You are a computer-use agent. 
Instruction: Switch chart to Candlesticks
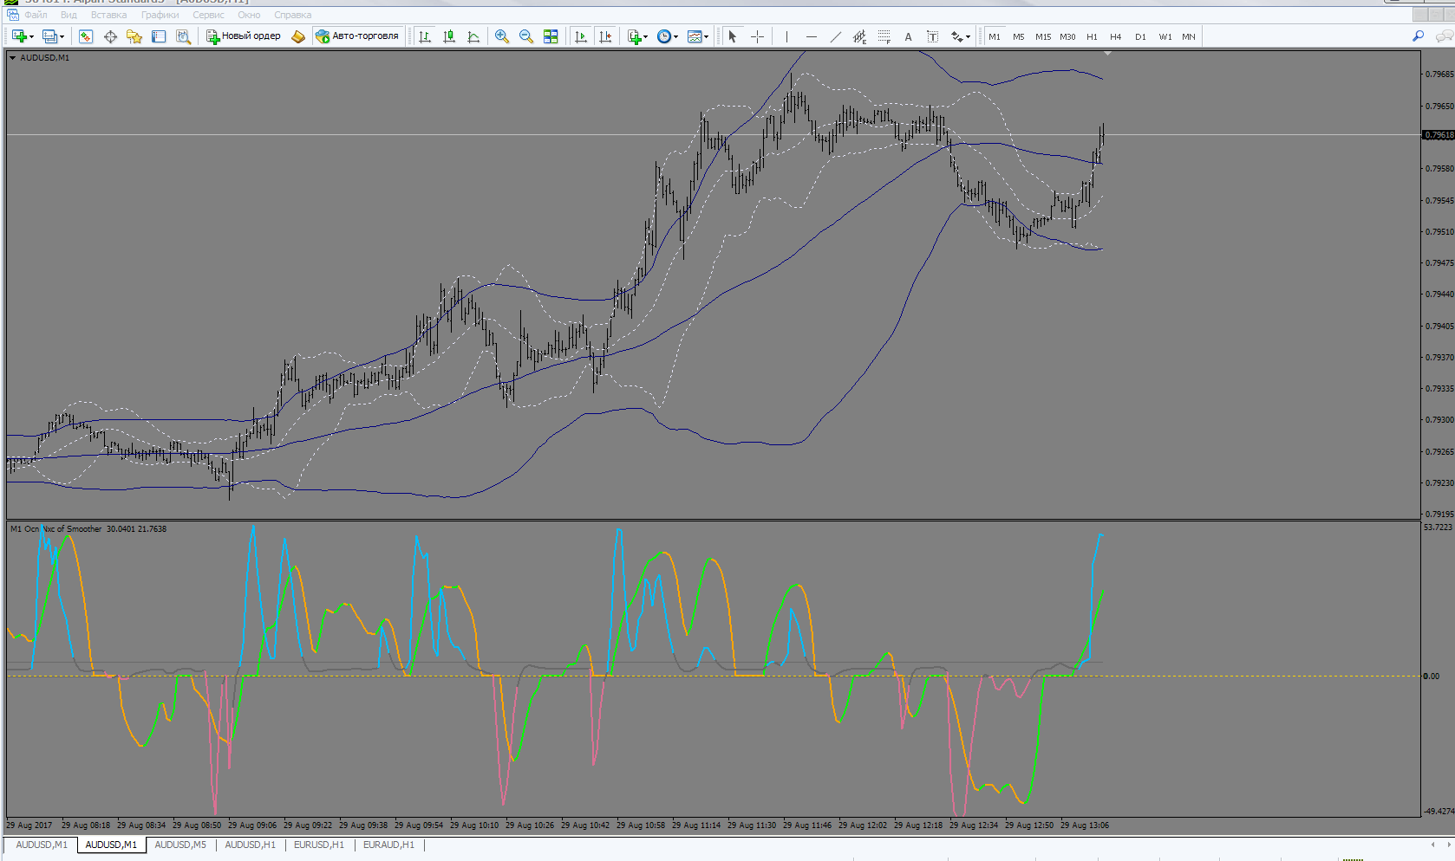(x=449, y=36)
